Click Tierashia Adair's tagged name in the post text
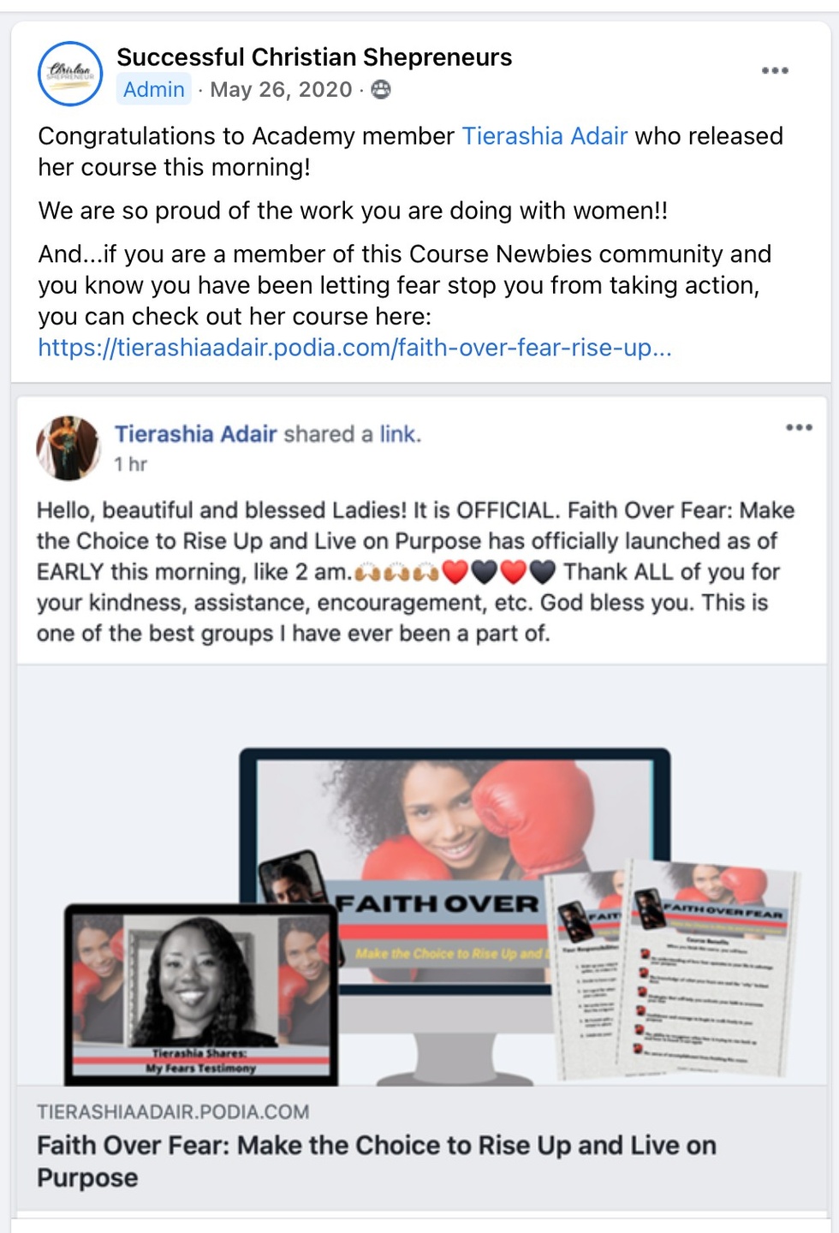 [x=544, y=136]
